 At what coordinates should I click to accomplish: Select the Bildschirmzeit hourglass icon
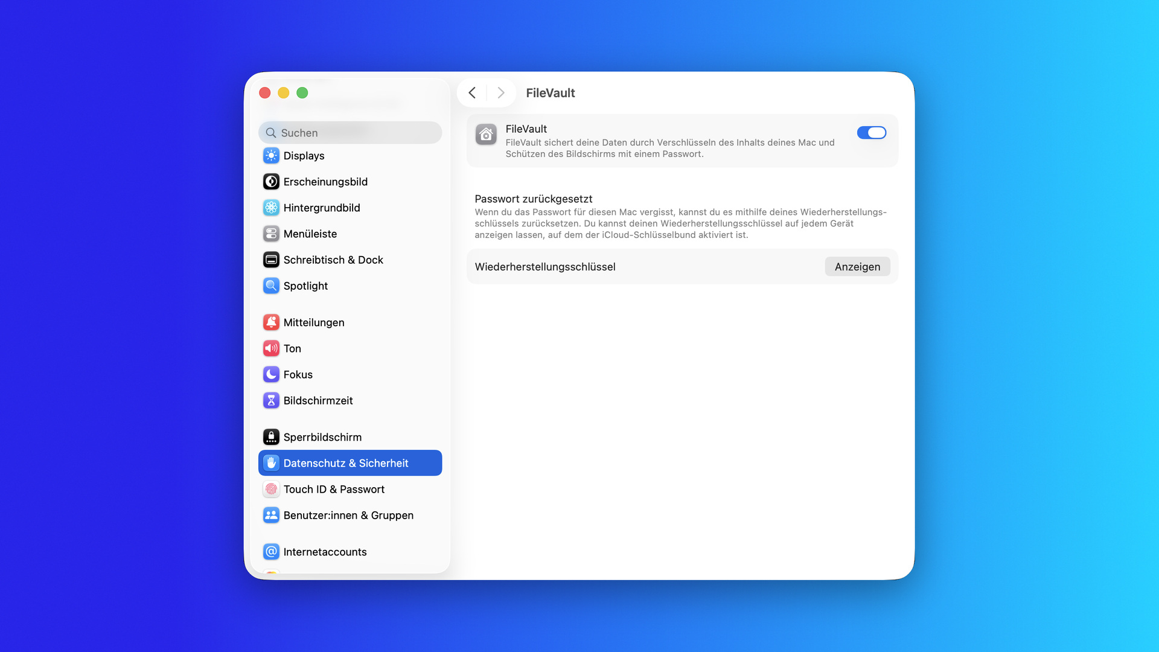coord(271,400)
